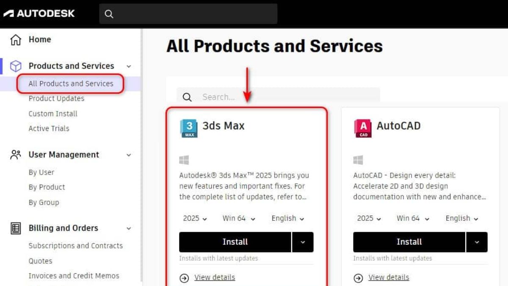Viewport: 508px width, 286px height.
Task: Click the 3ds Max description text
Action: (244, 186)
